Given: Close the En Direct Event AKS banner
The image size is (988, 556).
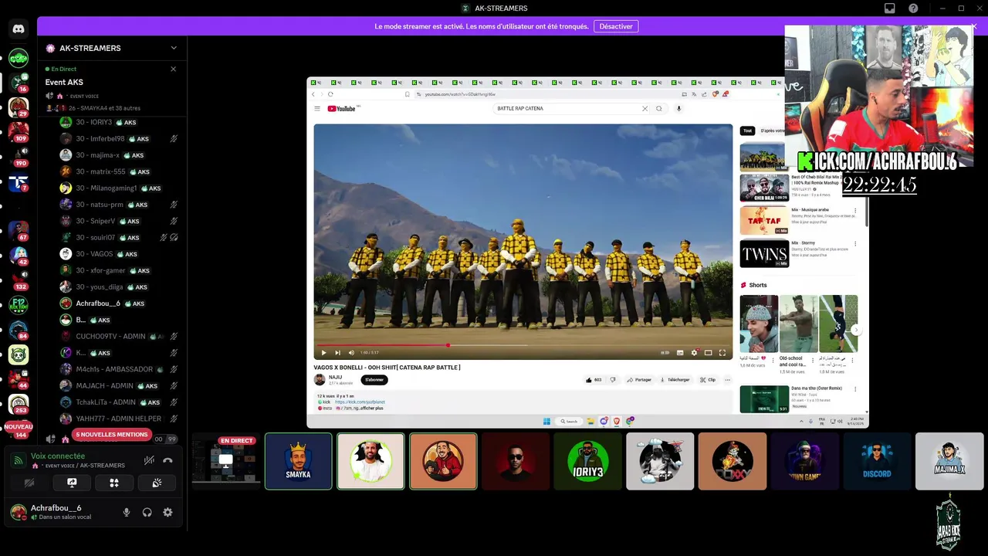Looking at the screenshot, I should click(x=173, y=69).
